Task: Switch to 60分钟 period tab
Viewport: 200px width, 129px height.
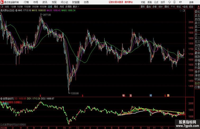Action: 43,7
